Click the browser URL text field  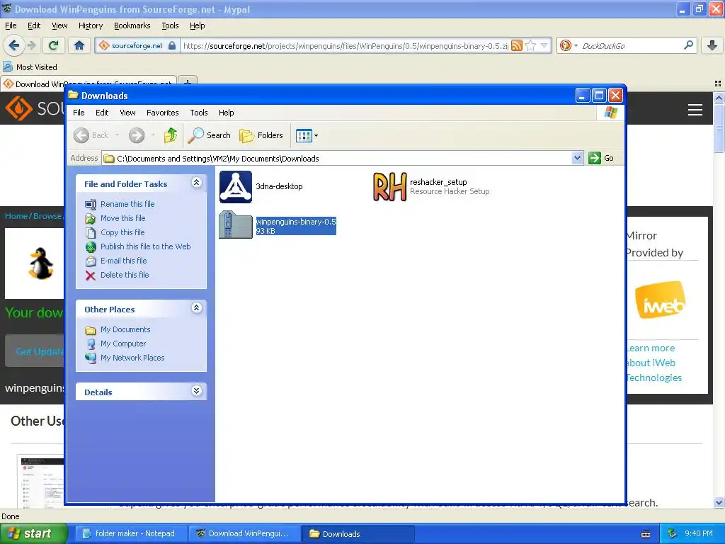point(346,45)
